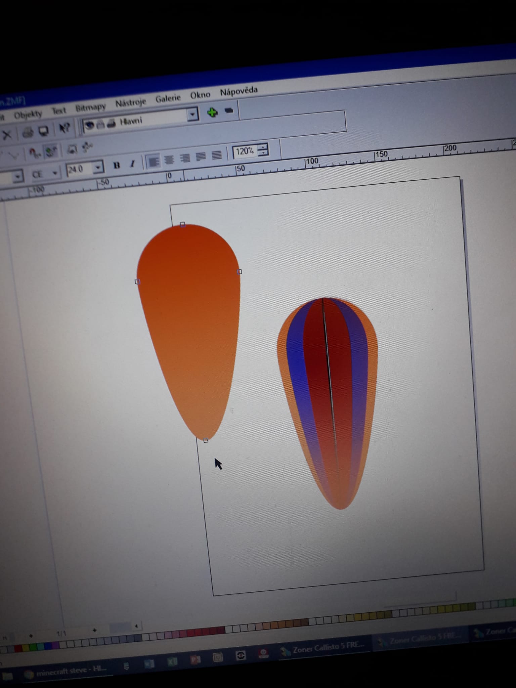Viewport: 516px width, 688px height.
Task: Click the magnet snap icon
Action: 34,153
